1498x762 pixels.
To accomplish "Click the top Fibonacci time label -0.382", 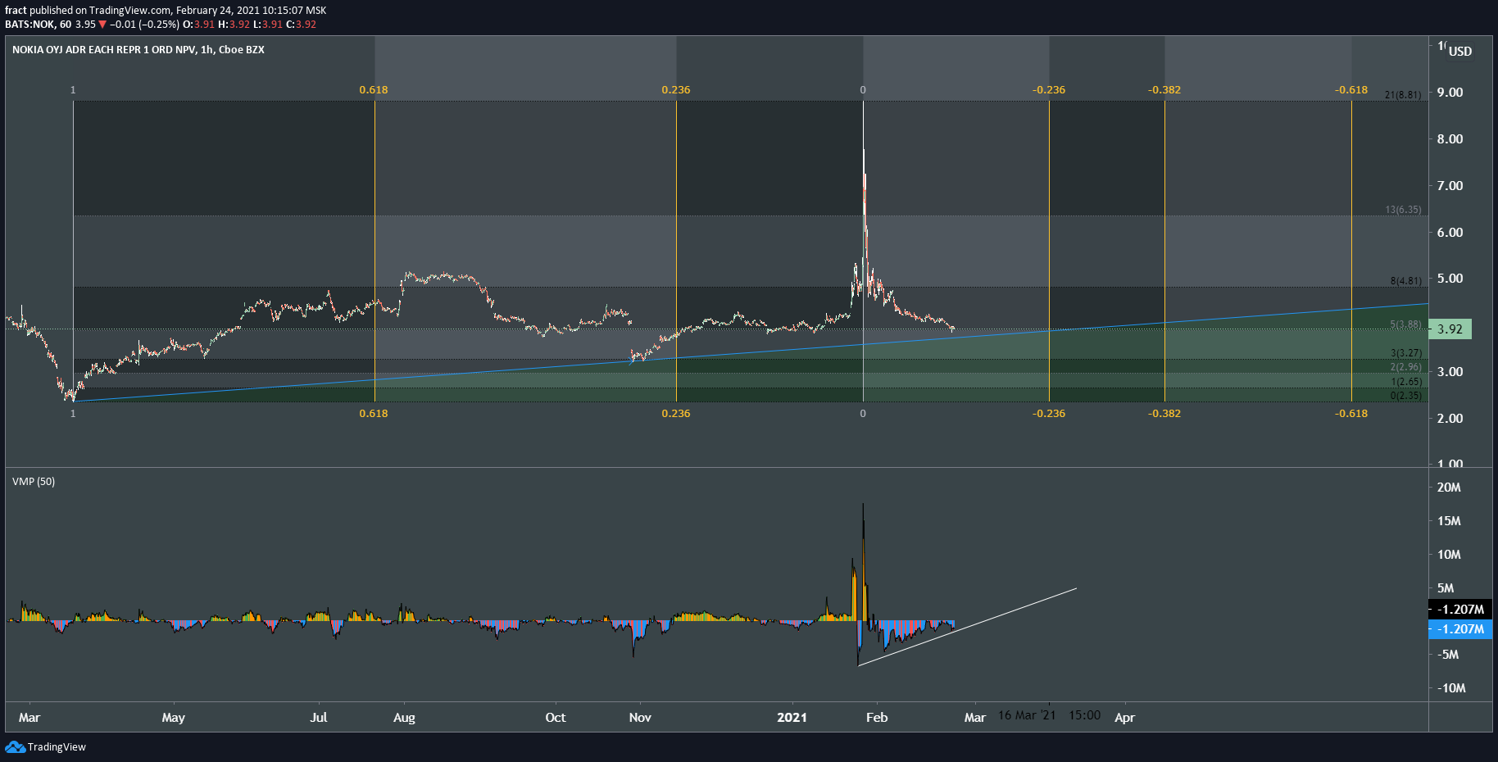I will coord(1164,90).
